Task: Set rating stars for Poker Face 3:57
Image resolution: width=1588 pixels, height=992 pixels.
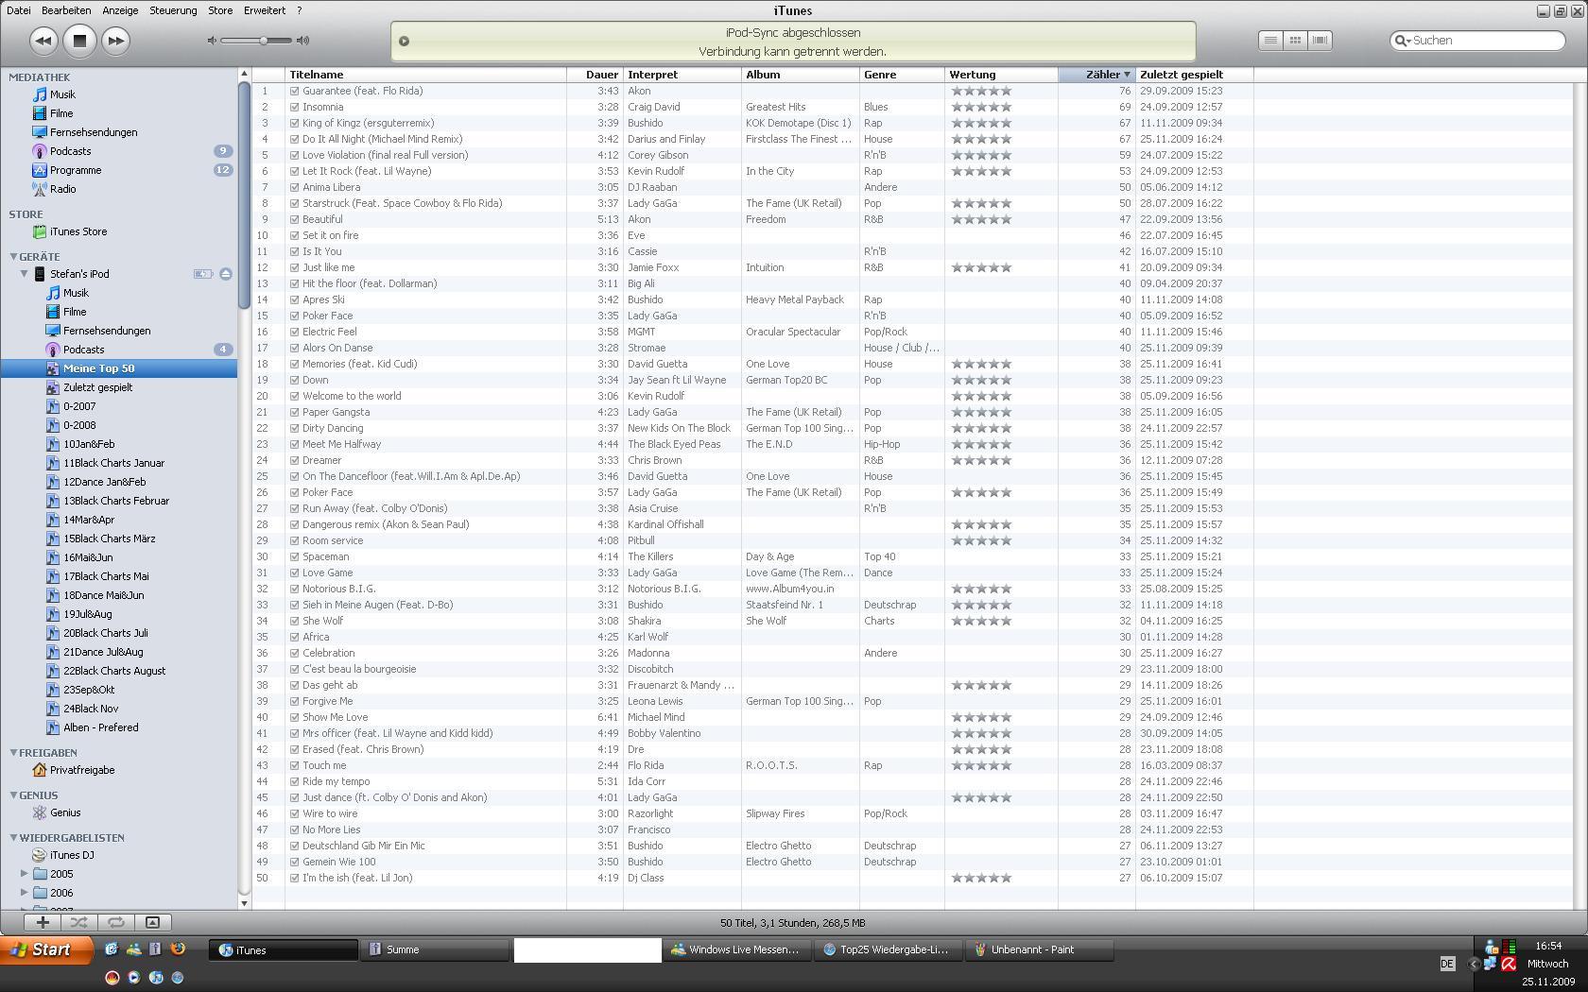Action: click(981, 493)
